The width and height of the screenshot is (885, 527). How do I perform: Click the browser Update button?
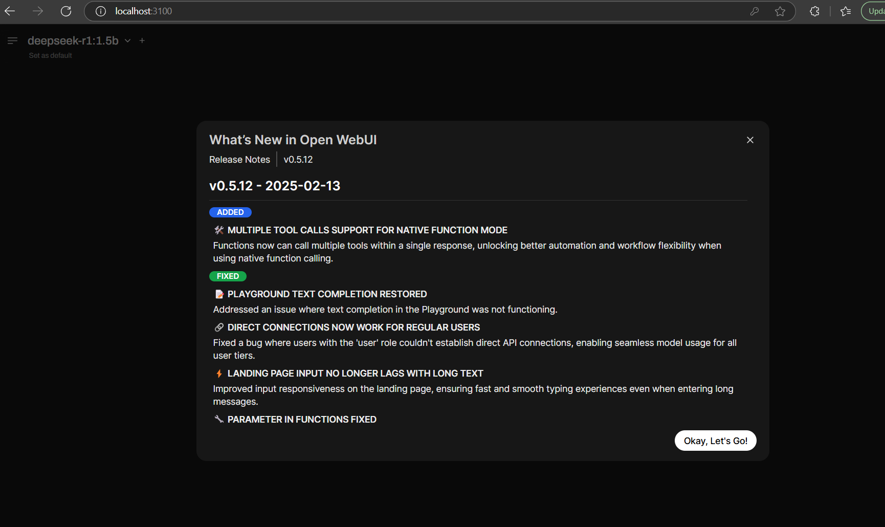875,11
